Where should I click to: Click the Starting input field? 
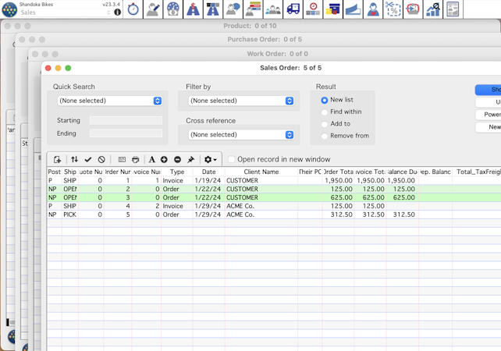[126, 121]
